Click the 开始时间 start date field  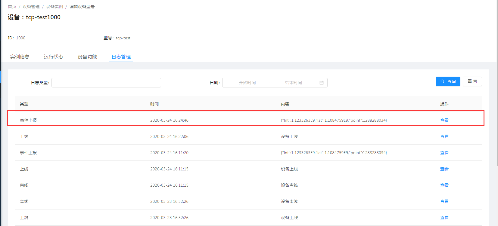click(247, 83)
